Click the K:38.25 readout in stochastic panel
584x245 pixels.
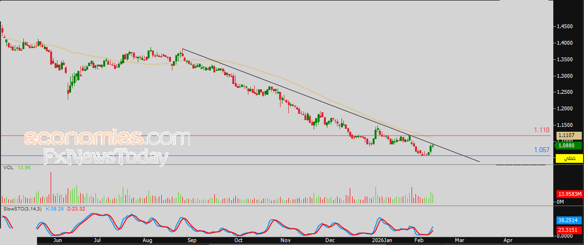point(56,209)
